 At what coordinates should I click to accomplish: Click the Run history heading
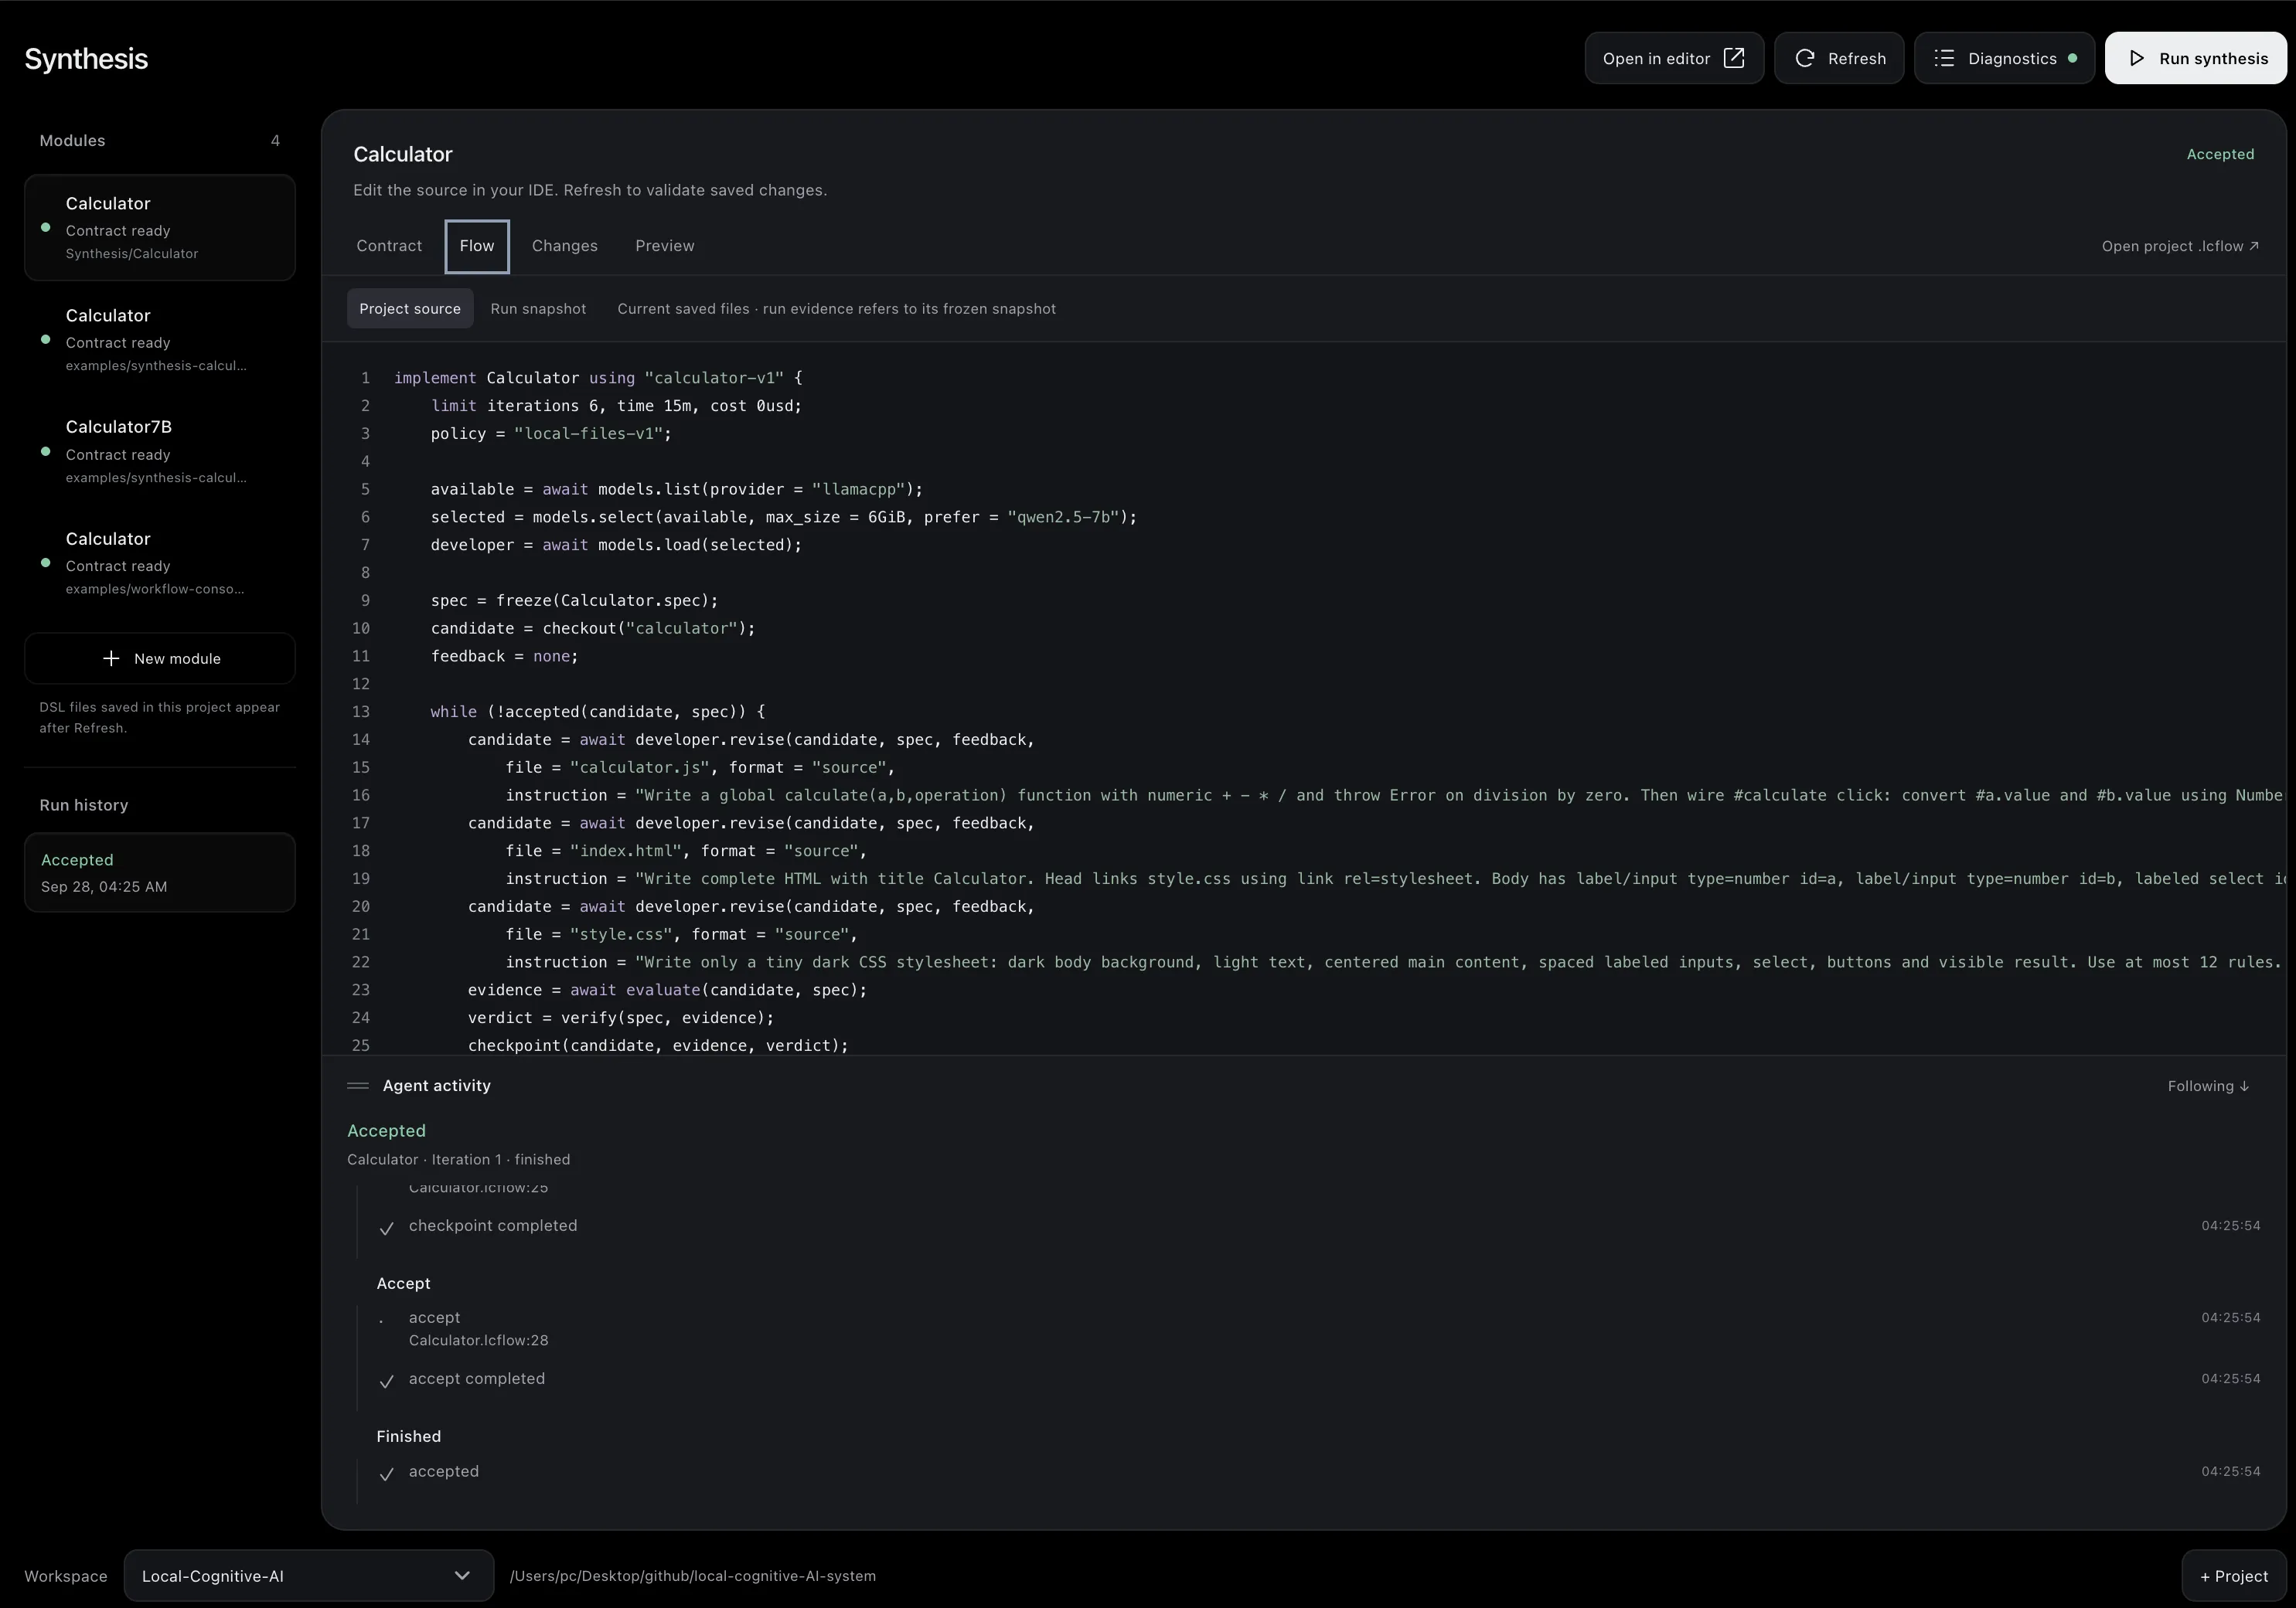tap(84, 805)
